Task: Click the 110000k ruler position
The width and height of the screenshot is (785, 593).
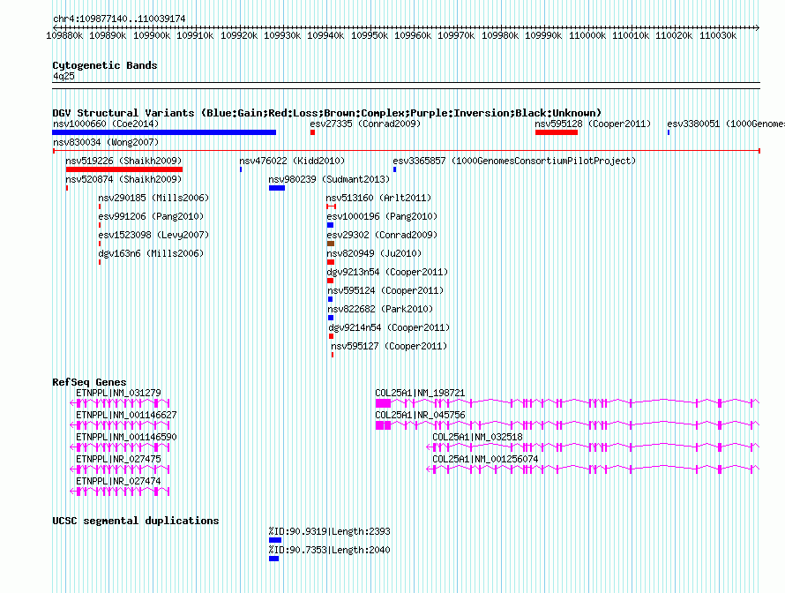Action: [x=587, y=35]
